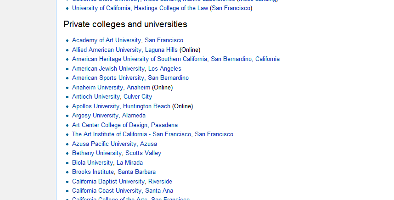Click The Art Institute of California link

click(x=131, y=134)
